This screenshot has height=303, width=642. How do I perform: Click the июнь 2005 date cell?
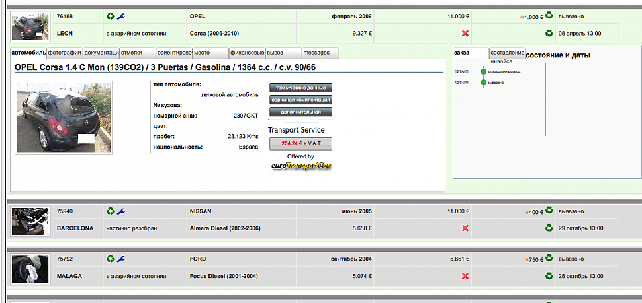(x=335, y=211)
